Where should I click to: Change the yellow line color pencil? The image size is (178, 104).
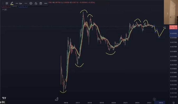tap(12, 3)
